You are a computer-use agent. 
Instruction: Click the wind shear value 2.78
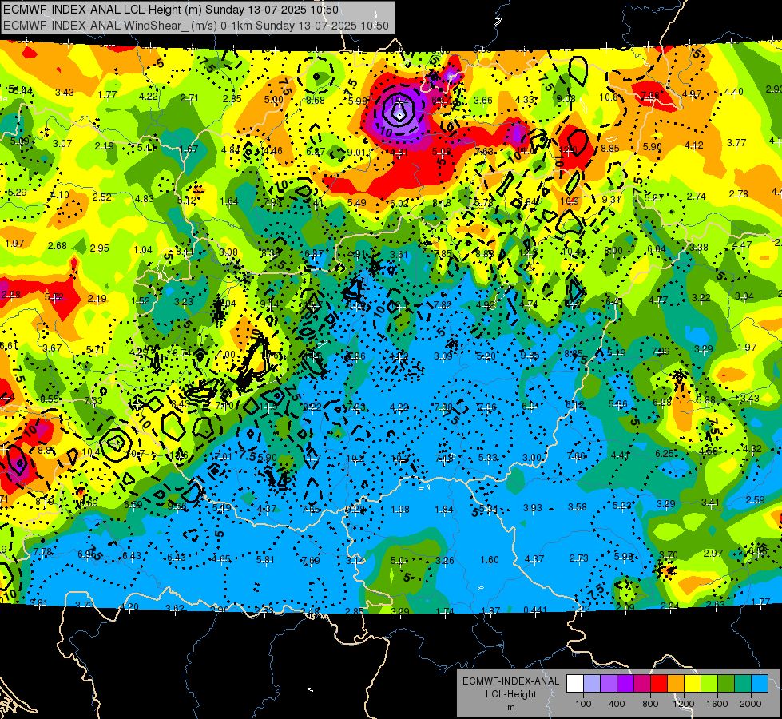pyautogui.click(x=739, y=193)
